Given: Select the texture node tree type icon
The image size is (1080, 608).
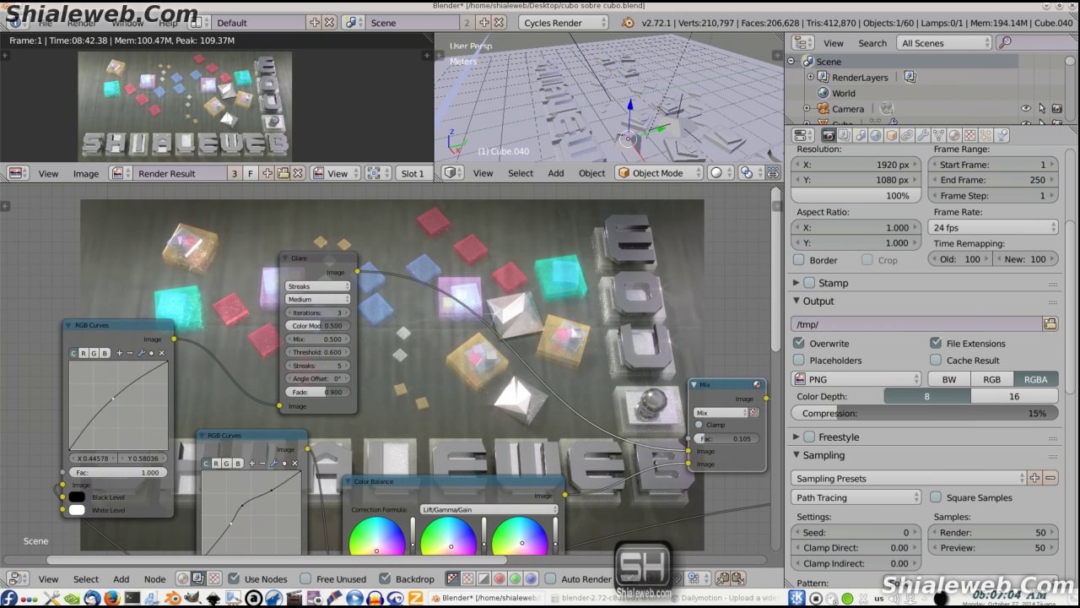Looking at the screenshot, I should (214, 578).
